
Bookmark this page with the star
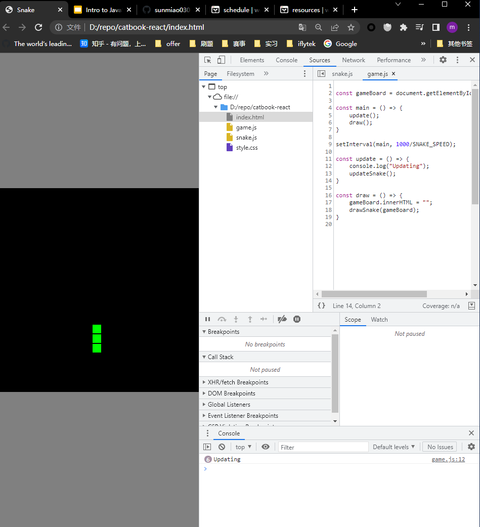351,27
